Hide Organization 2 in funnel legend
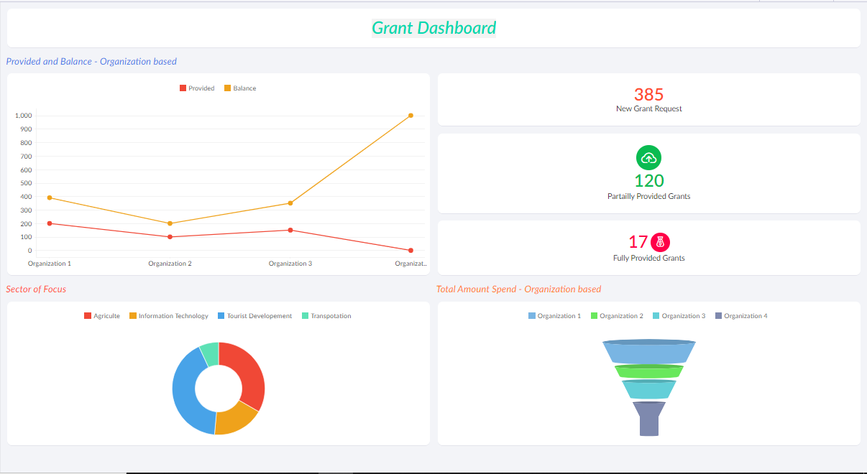This screenshot has width=867, height=474. 617,316
